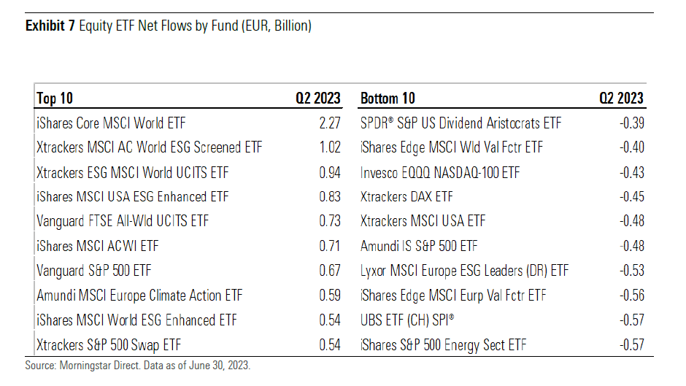This screenshot has width=686, height=386.
Task: Click iShares S&P 500 Energy Sect ETF
Action: 443,344
